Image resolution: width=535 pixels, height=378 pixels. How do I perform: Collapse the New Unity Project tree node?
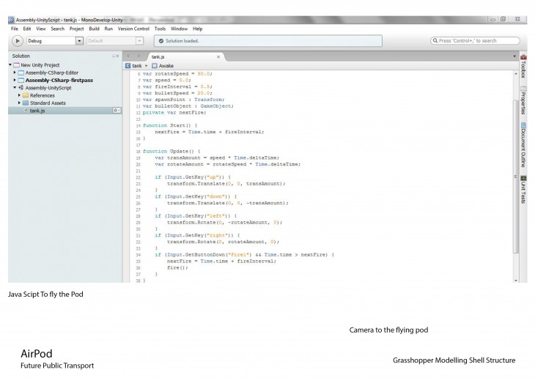(x=10, y=64)
